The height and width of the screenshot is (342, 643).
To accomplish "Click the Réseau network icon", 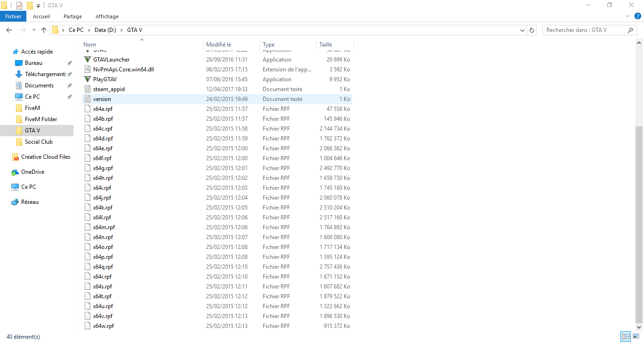I will [16, 202].
